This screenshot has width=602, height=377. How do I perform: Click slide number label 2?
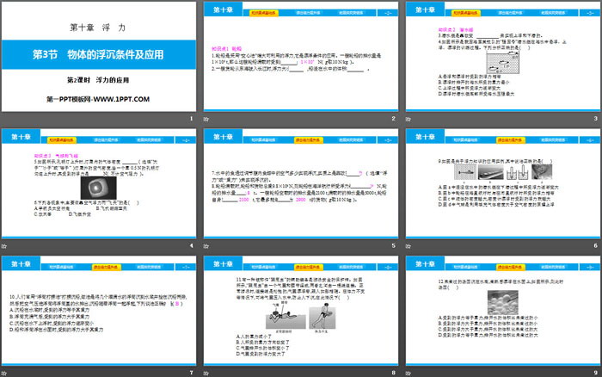tap(393, 119)
